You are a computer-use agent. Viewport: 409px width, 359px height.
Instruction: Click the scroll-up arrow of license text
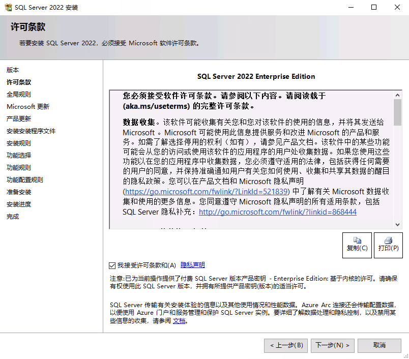click(x=397, y=94)
